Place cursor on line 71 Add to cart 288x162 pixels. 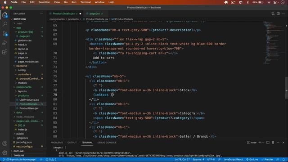tap(103, 58)
